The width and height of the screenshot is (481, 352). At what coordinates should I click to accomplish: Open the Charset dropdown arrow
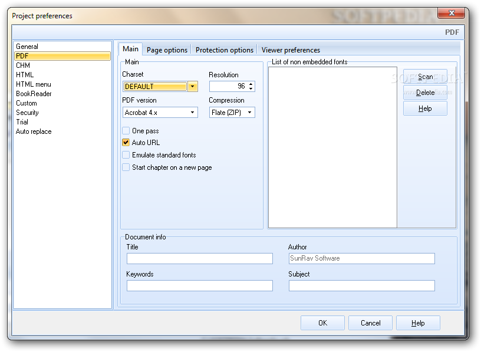[x=193, y=87]
